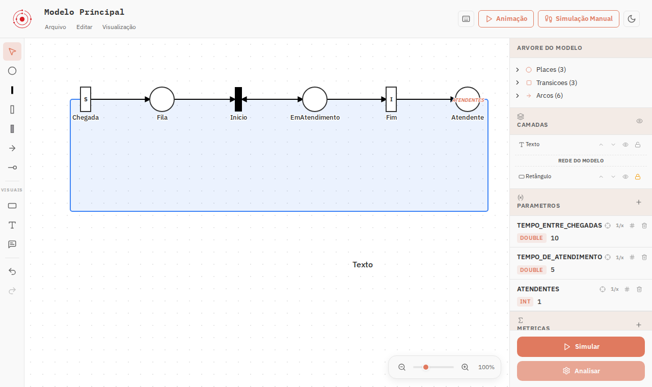Select the inhibitor arc tool
Screen dimensions: 652x387
click(12, 168)
